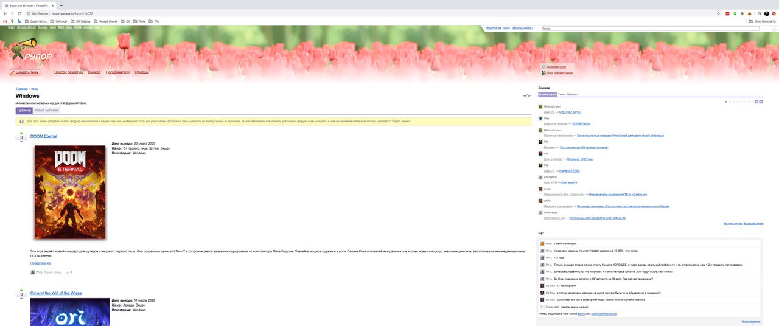Screen dimensions: 779x326
Task: Open Google Maps bookmark icon
Action: coord(12,21)
